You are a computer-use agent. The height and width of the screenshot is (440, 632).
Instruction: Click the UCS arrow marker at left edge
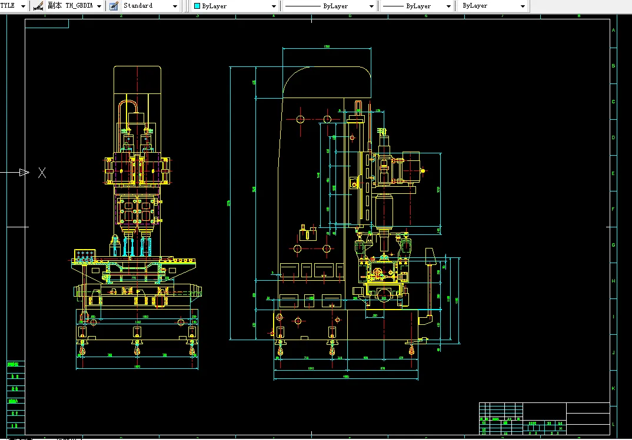pos(24,172)
